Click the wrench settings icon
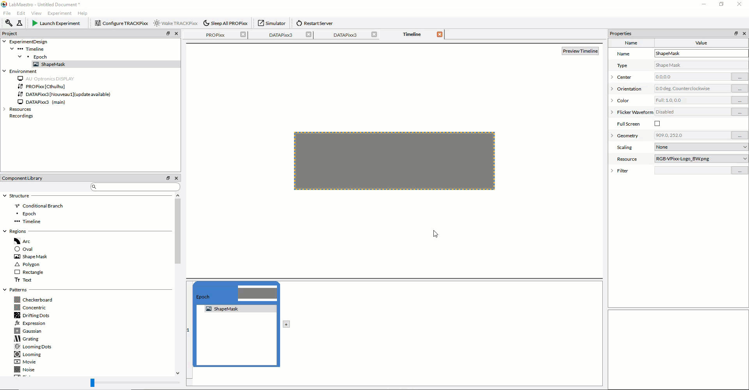 [x=9, y=23]
